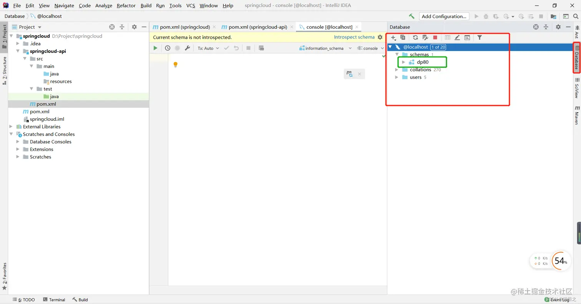Collapse the @localhost data source node
Viewport: 581px width, 304px height.
tap(390, 47)
